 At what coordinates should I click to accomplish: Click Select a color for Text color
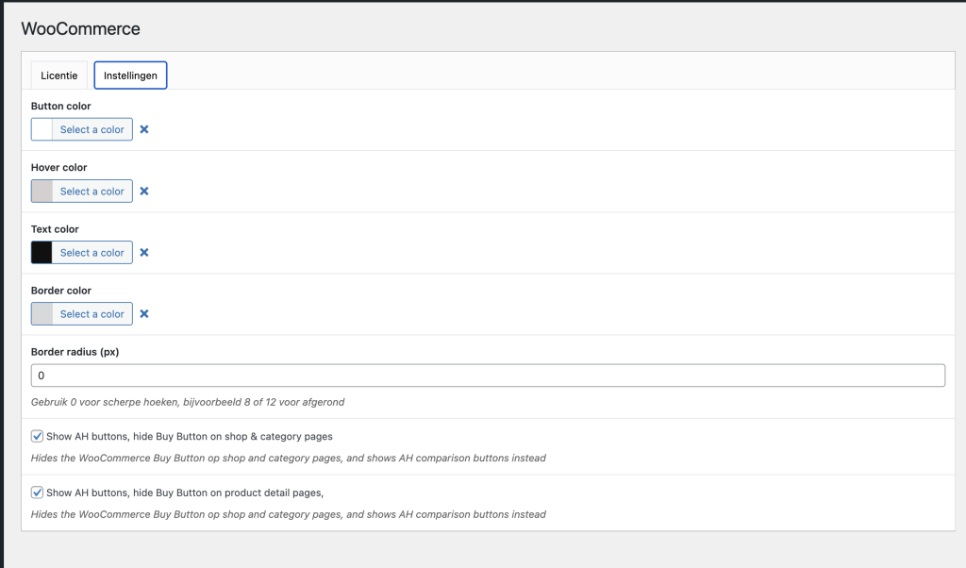pyautogui.click(x=92, y=252)
